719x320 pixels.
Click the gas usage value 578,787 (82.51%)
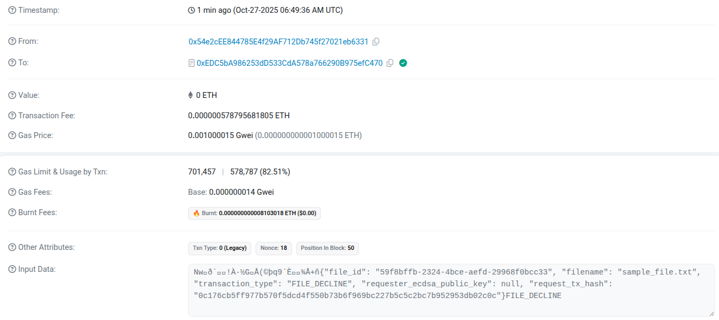point(260,172)
